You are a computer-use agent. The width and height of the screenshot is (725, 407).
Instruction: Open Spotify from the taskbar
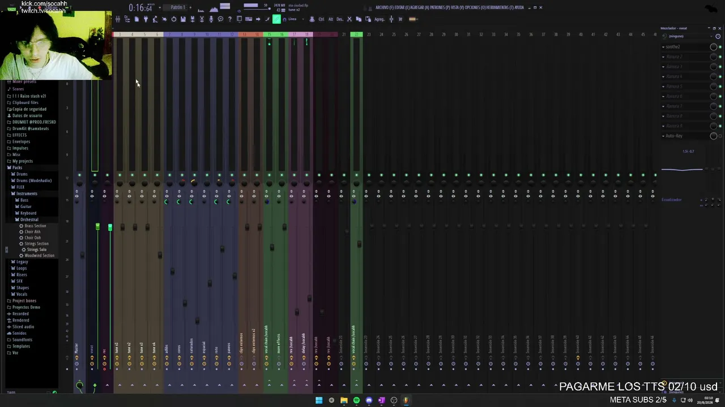pos(356,401)
